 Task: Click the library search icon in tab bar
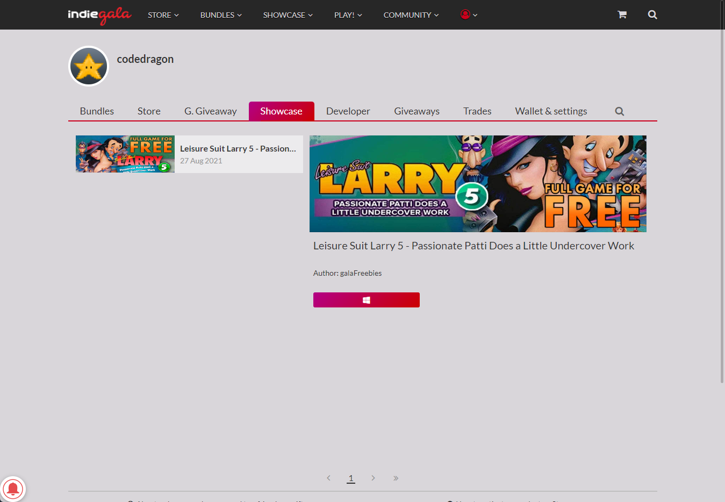click(x=620, y=111)
